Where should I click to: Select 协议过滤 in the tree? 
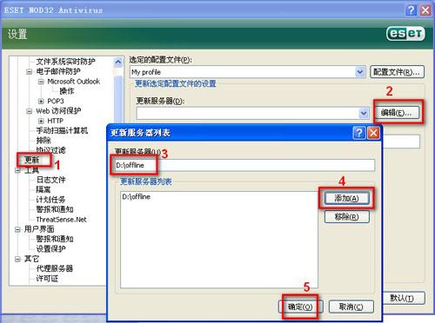coord(50,150)
